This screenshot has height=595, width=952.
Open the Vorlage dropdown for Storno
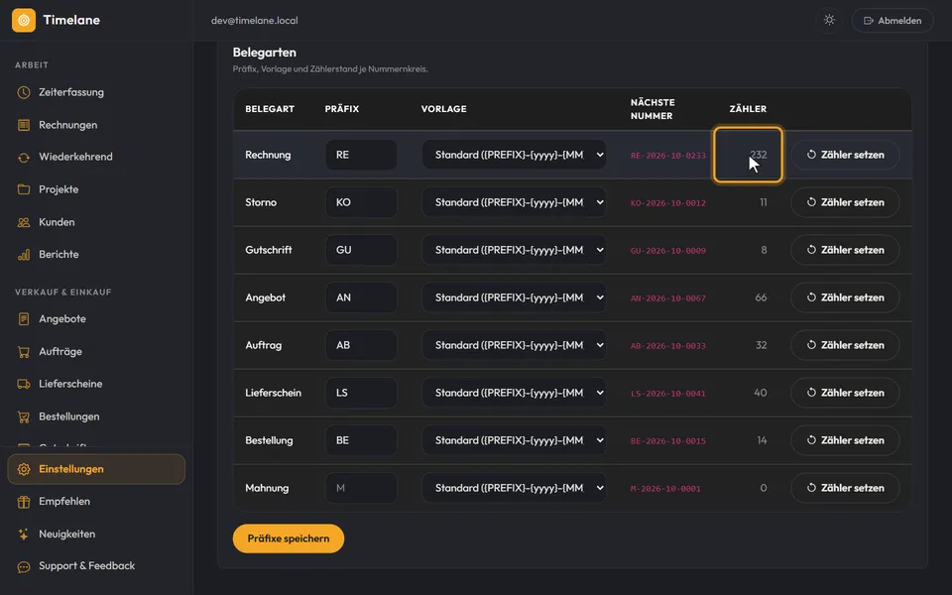515,202
